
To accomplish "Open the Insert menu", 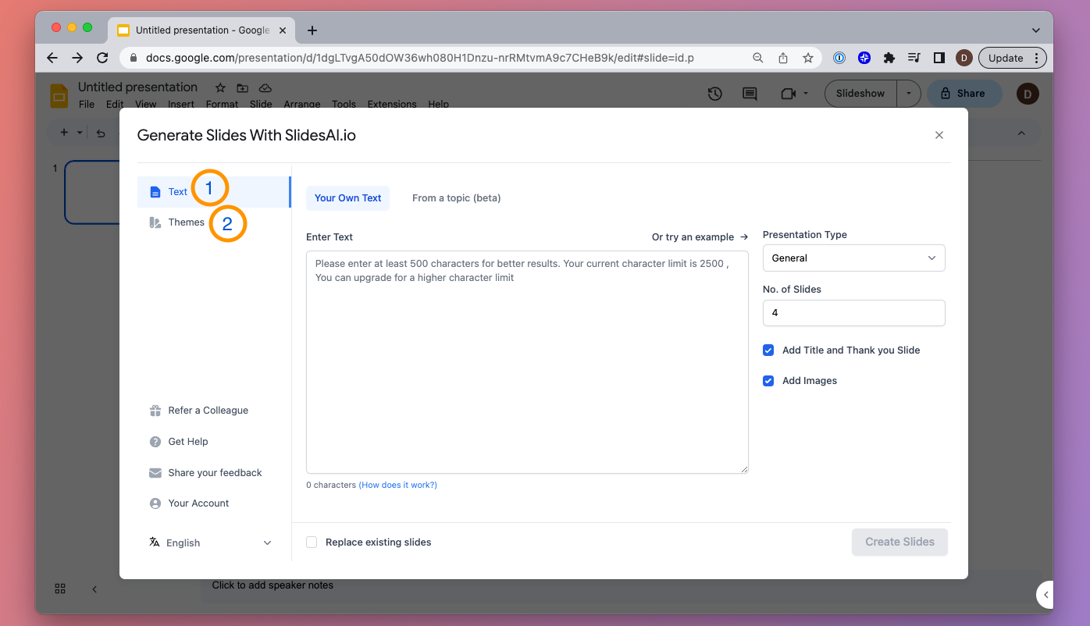I will pos(181,104).
